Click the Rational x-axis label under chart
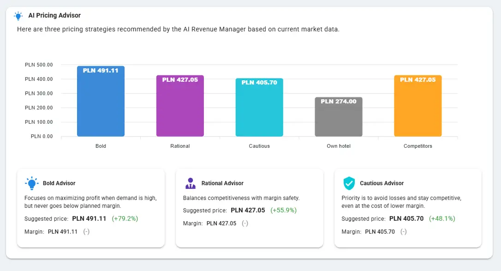501x271 pixels. [180, 146]
